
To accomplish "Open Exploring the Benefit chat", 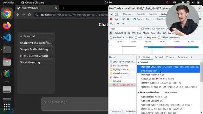I will pos(36,43).
